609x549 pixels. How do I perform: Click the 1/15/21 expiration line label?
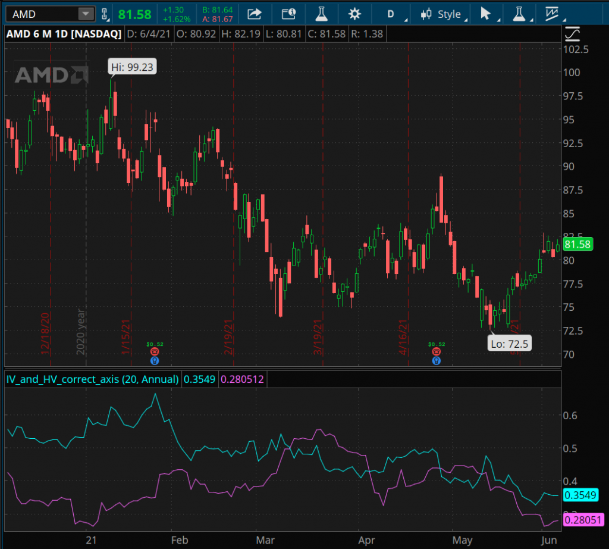[x=126, y=337]
